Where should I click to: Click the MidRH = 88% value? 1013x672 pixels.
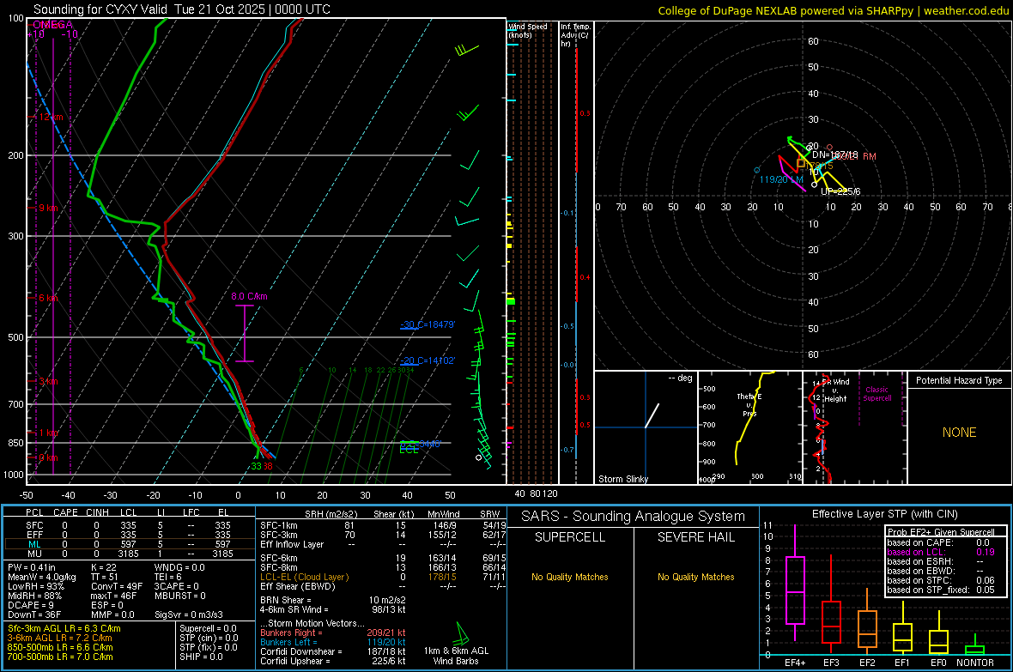(x=35, y=596)
